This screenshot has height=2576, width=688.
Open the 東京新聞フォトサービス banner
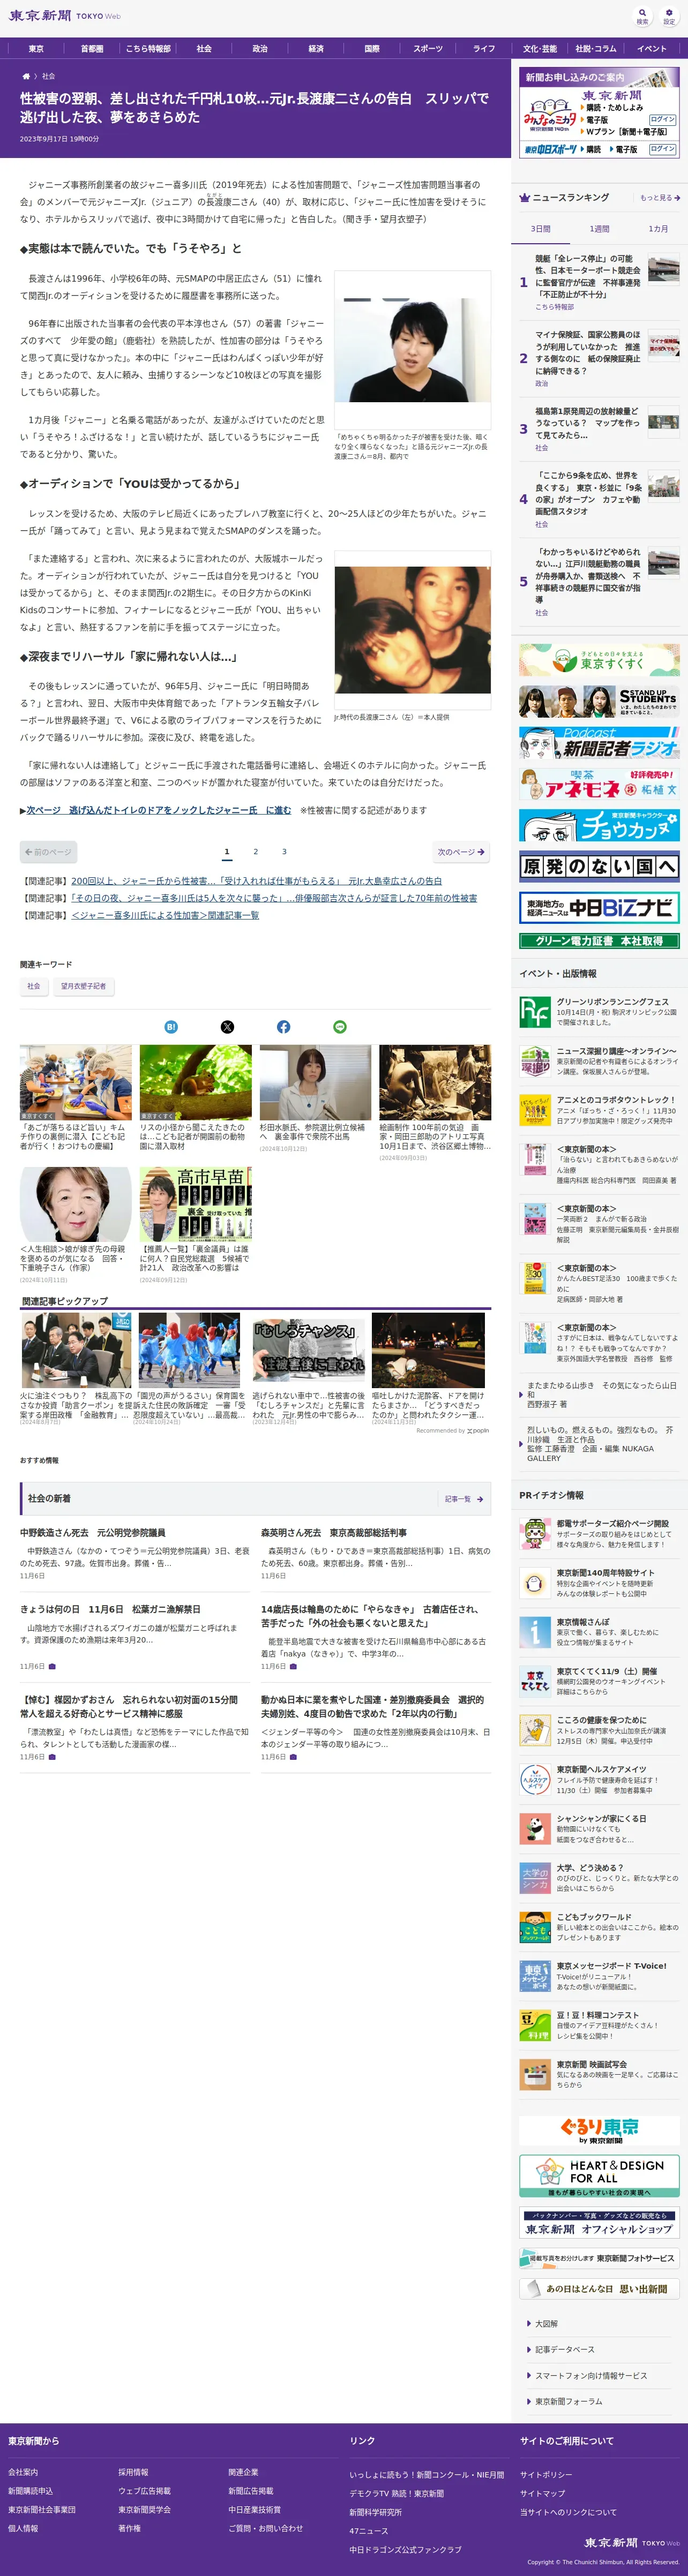click(x=599, y=2258)
